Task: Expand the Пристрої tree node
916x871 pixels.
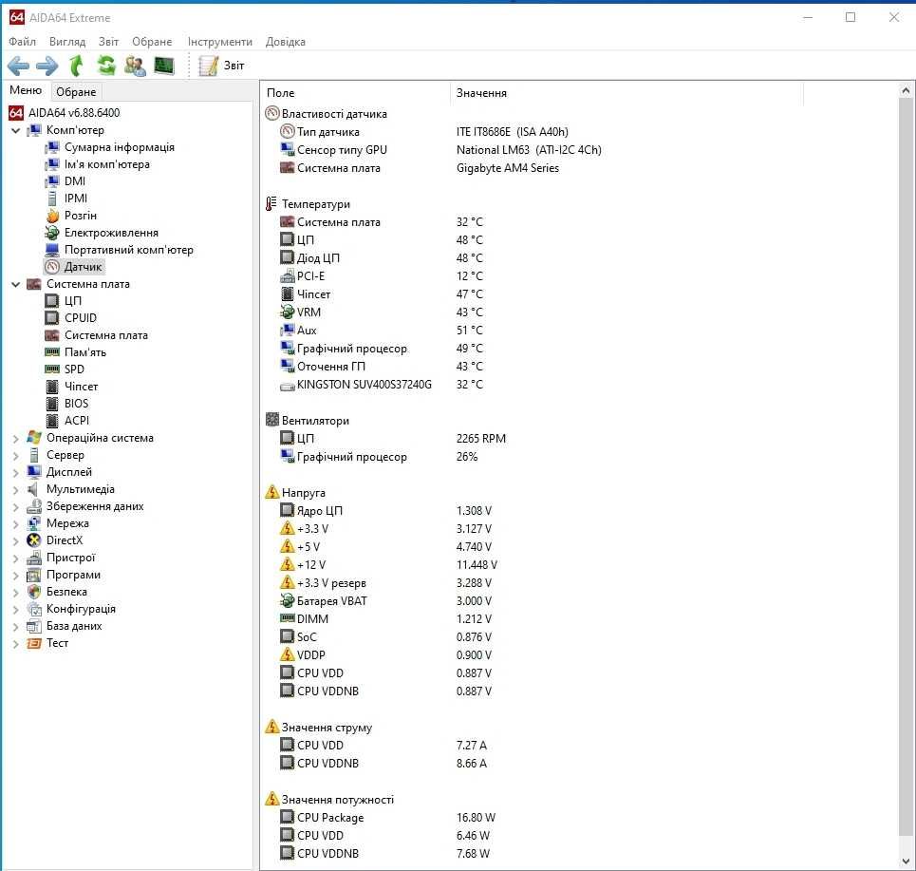Action: (16, 559)
